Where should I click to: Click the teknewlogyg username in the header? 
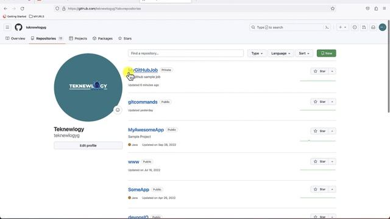pos(36,27)
